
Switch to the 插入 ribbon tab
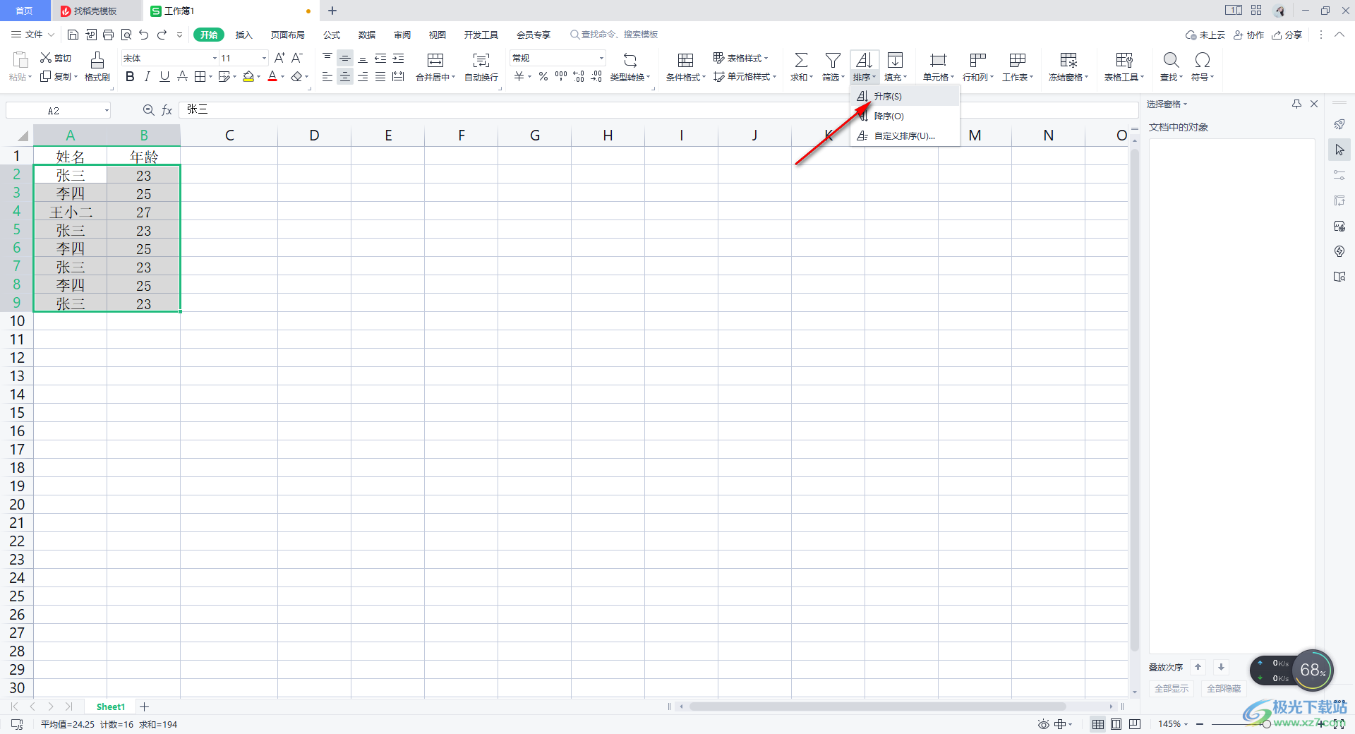click(x=243, y=35)
